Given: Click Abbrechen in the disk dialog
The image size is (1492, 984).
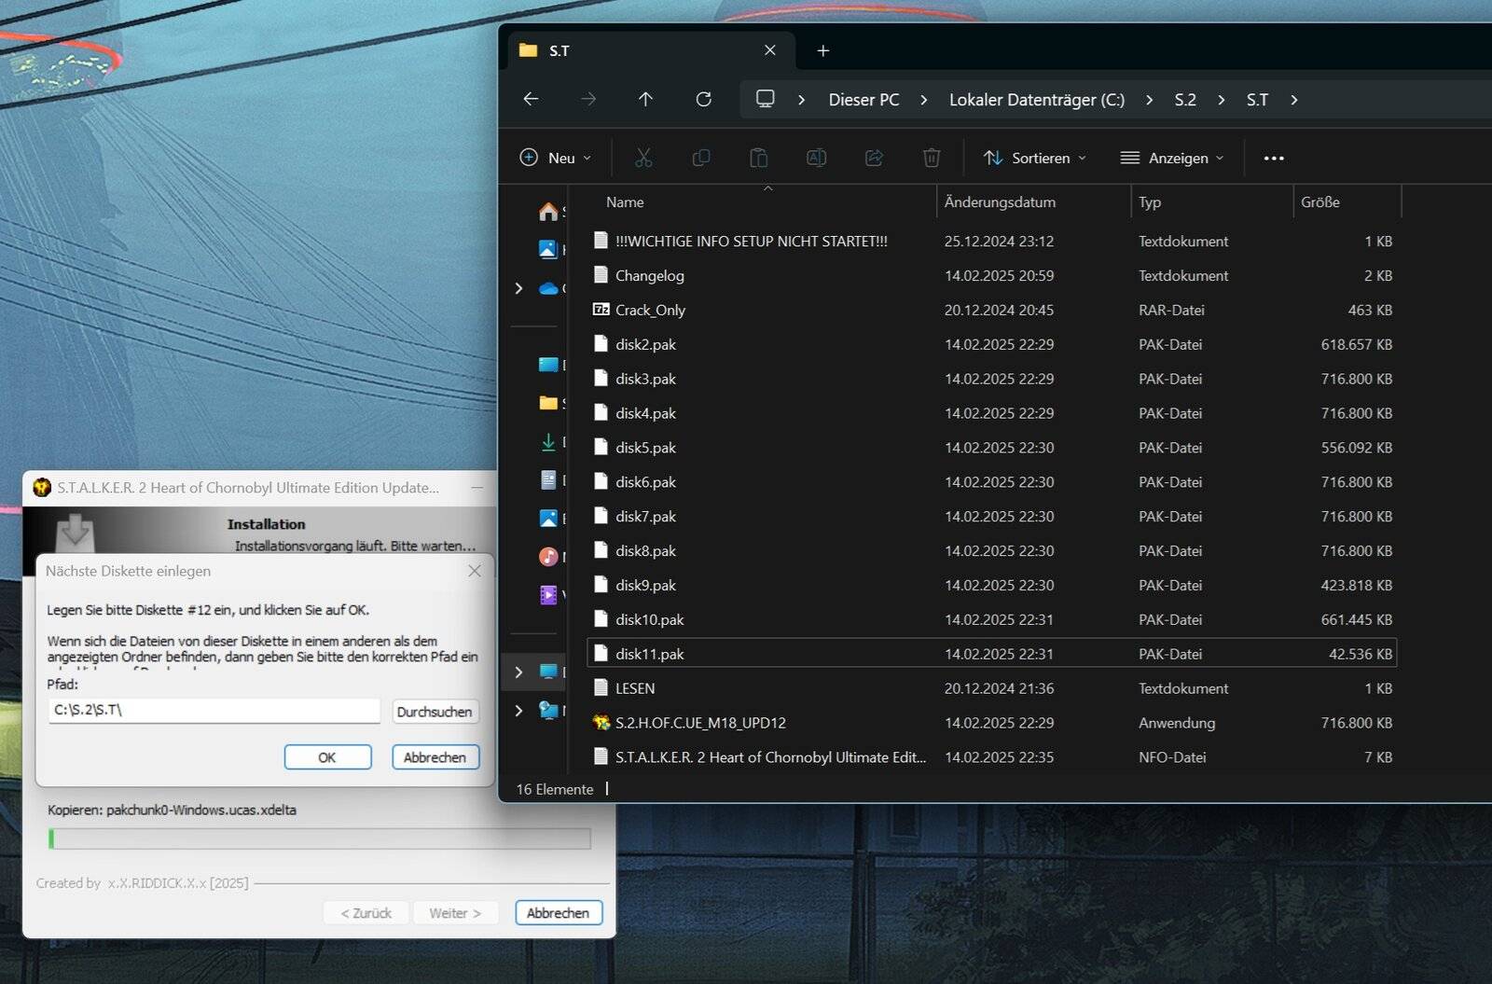Looking at the screenshot, I should (x=435, y=757).
